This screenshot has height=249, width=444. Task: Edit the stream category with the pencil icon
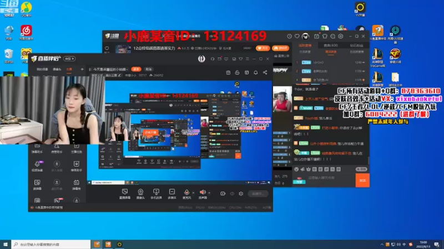click(119, 75)
